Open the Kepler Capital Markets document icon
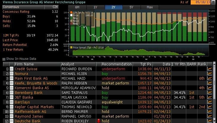 click(12, 107)
